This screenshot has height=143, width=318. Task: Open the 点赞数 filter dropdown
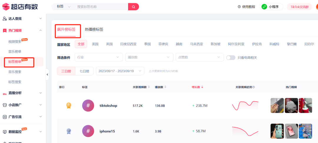(x=200, y=57)
